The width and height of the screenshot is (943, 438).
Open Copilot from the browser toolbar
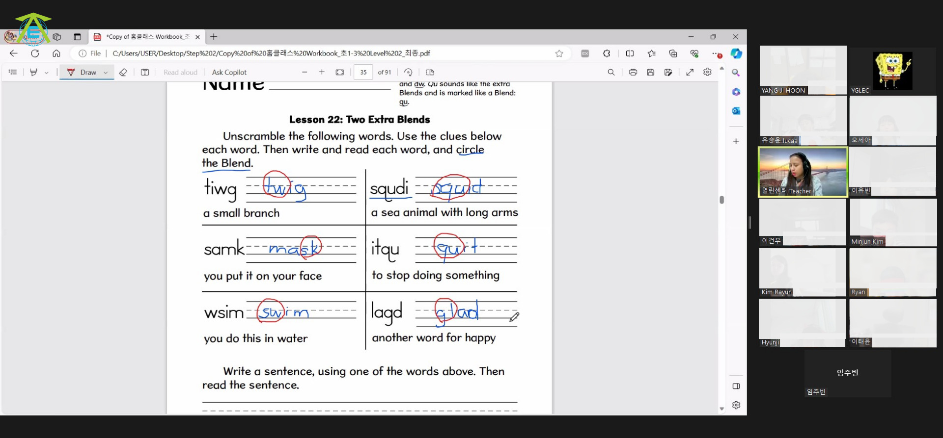[x=736, y=53]
